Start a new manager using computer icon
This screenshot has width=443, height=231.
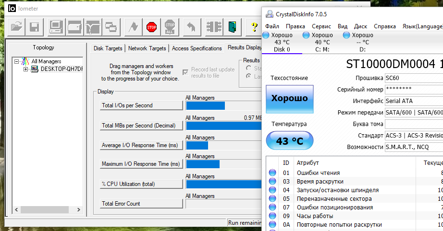pyautogui.click(x=56, y=27)
